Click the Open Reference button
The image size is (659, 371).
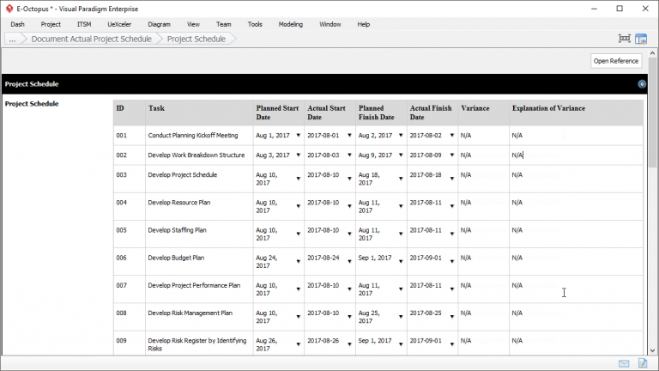pos(616,61)
